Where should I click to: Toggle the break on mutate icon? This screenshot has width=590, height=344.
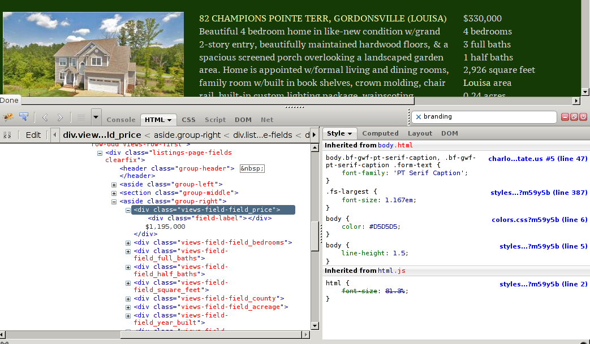pos(7,135)
